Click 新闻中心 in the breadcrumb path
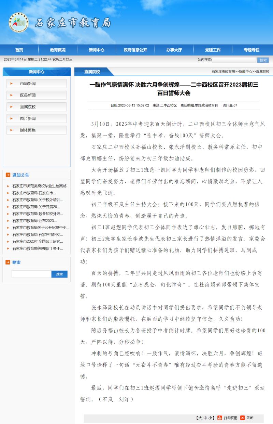Image resolution: width=273 pixels, height=424 pixels. point(245,72)
